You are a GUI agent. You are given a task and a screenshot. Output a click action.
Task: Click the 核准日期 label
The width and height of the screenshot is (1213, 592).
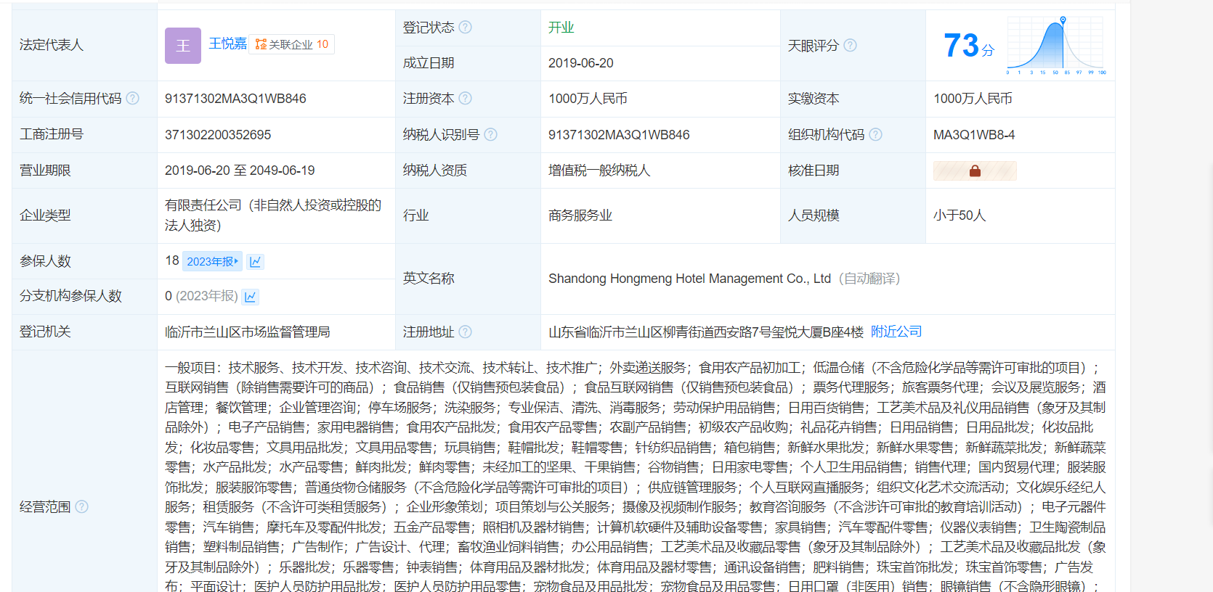click(814, 170)
